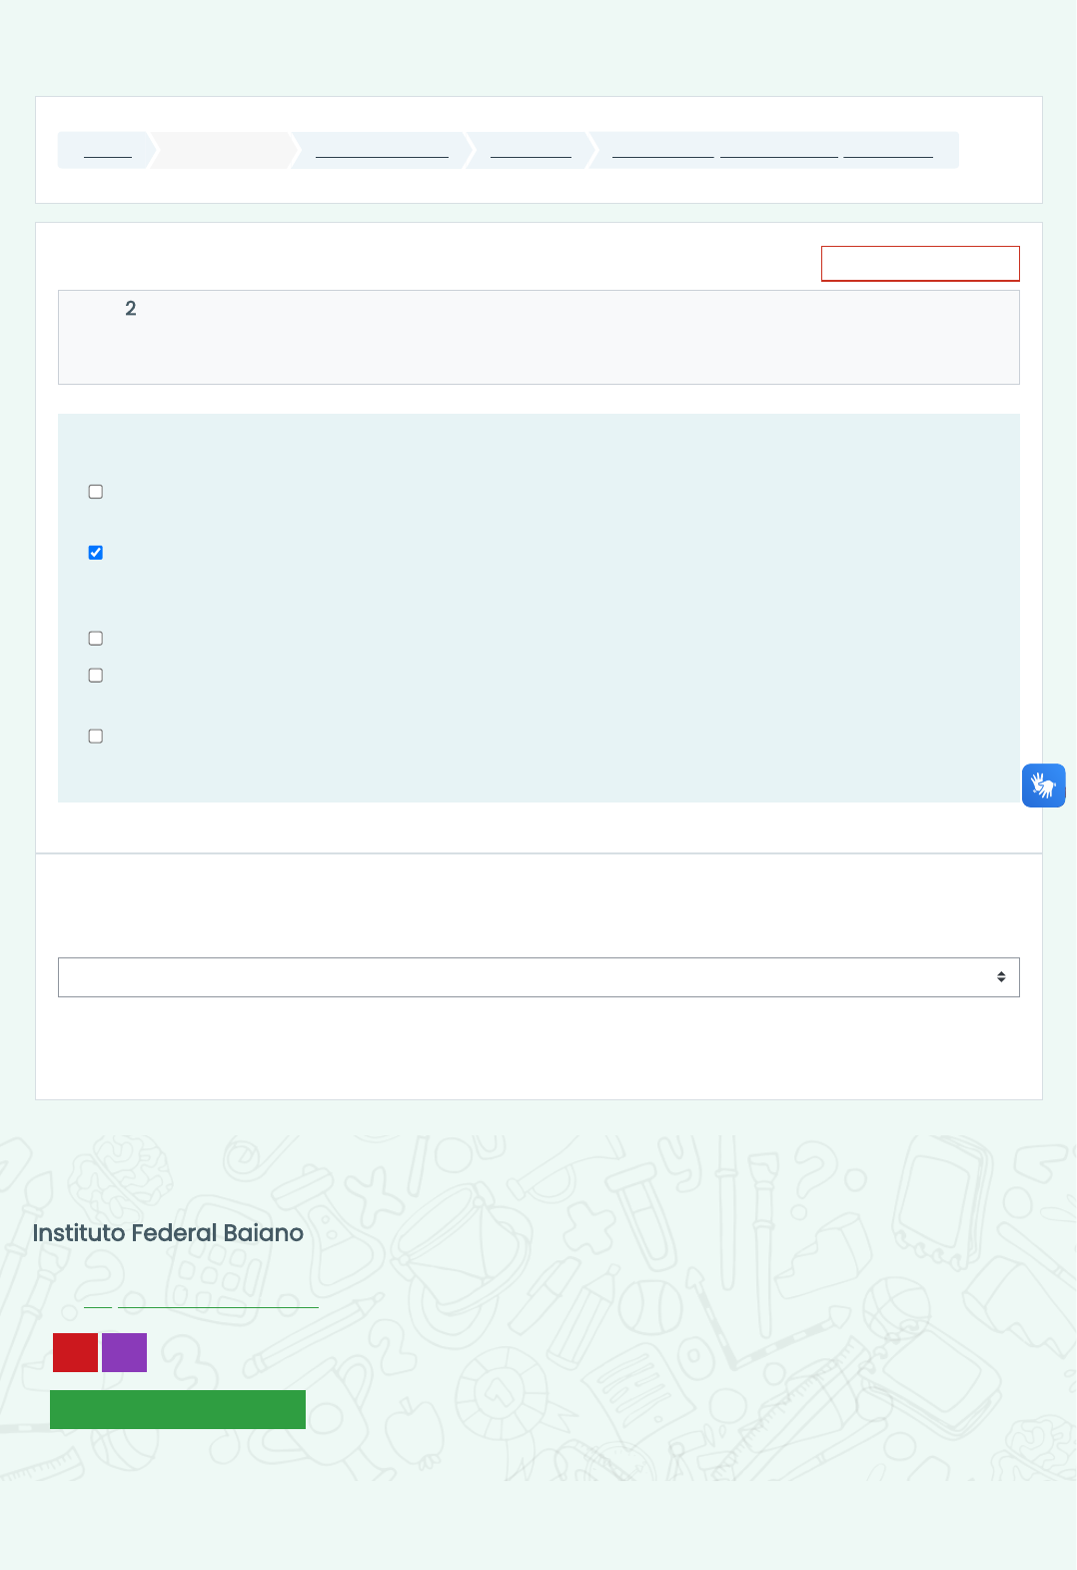Open the blue sign-language accessibility widget
The image size is (1077, 1570).
1043,785
